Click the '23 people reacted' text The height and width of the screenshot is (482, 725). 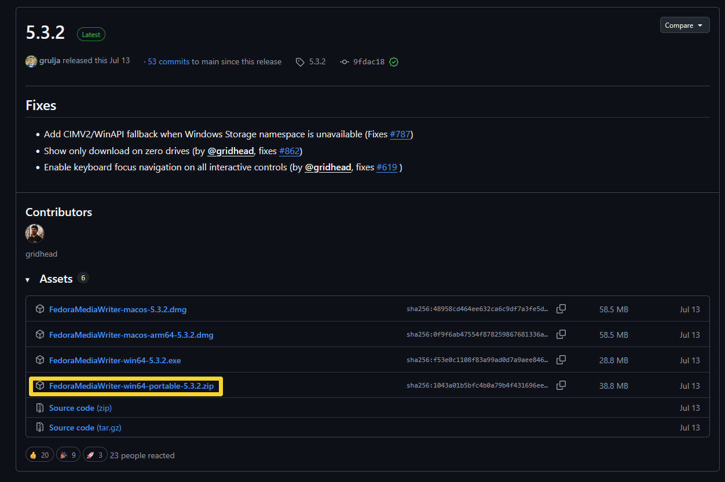pyautogui.click(x=142, y=455)
